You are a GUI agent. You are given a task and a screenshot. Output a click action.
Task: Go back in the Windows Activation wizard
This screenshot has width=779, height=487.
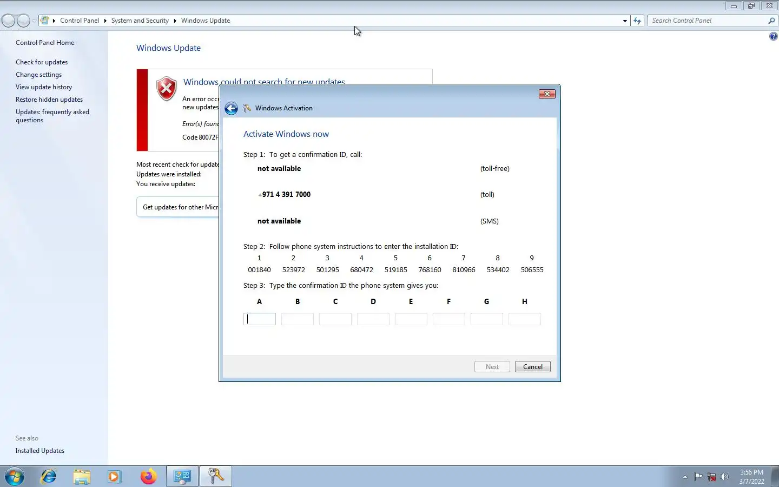(x=231, y=108)
